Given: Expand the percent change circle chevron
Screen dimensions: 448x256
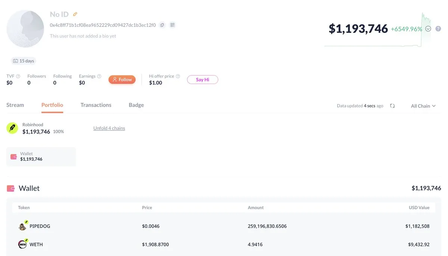Looking at the screenshot, I should pos(428,29).
